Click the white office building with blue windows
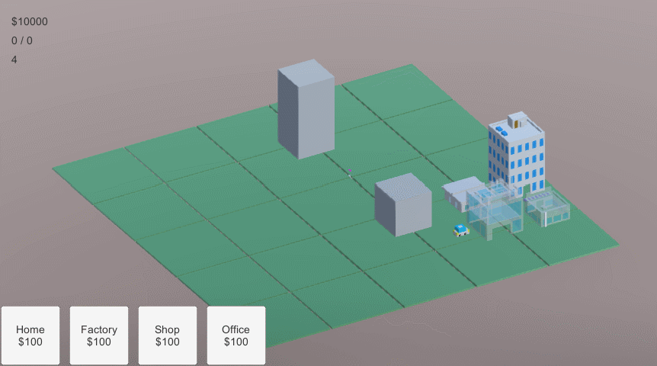This screenshot has height=366, width=657. point(516,153)
